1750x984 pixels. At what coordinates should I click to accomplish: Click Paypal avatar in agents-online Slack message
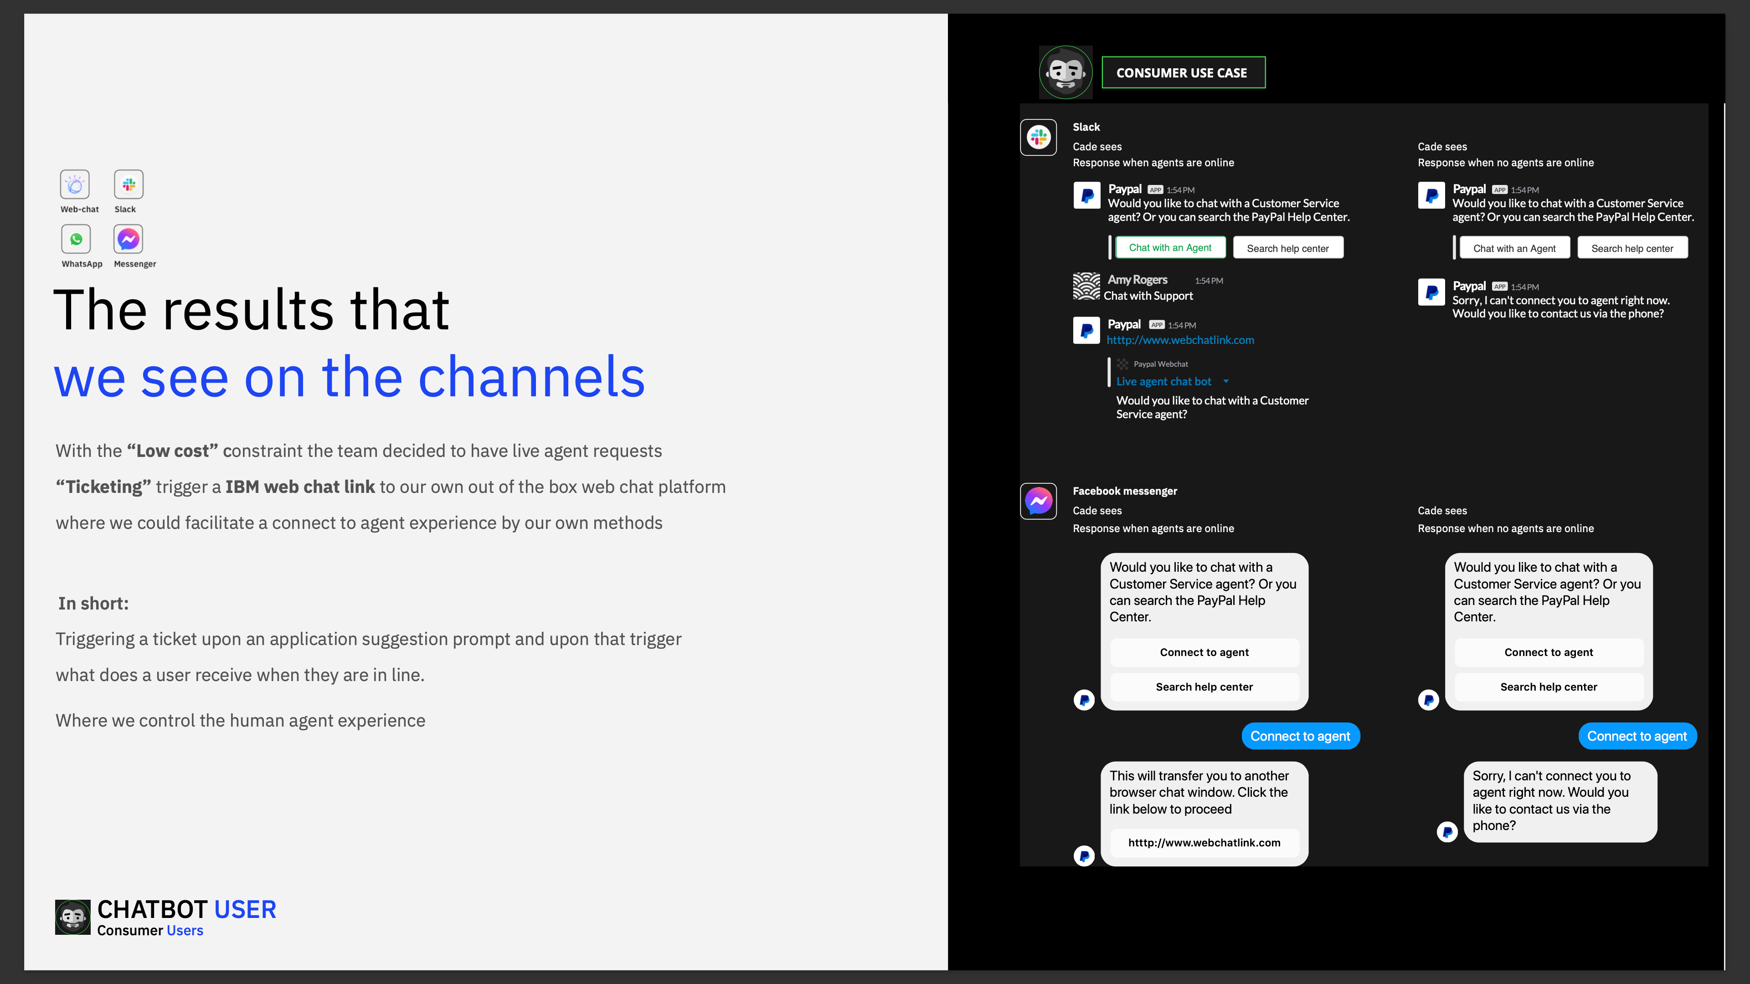[x=1087, y=195]
